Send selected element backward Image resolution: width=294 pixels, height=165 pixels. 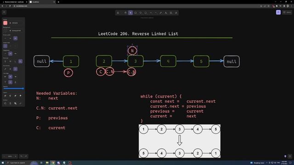tap(10, 96)
